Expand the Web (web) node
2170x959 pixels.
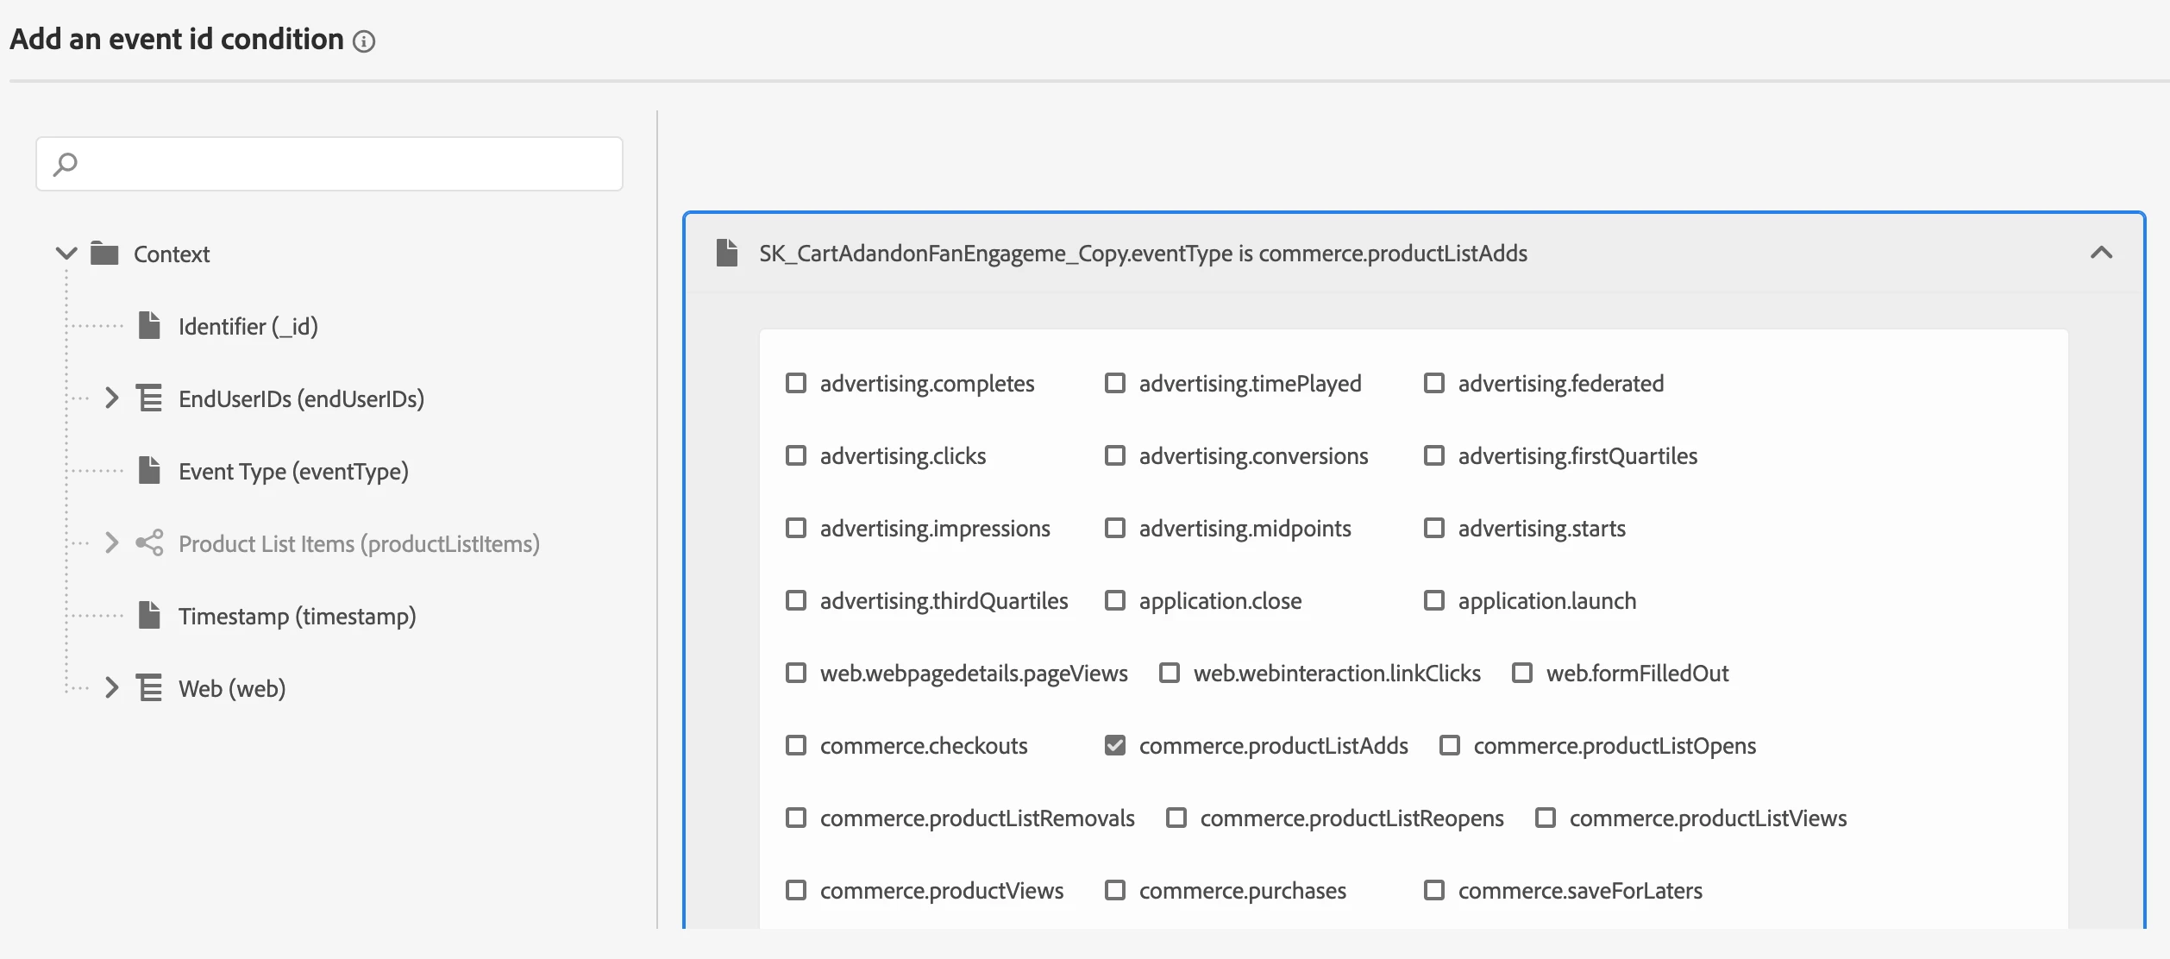click(111, 688)
